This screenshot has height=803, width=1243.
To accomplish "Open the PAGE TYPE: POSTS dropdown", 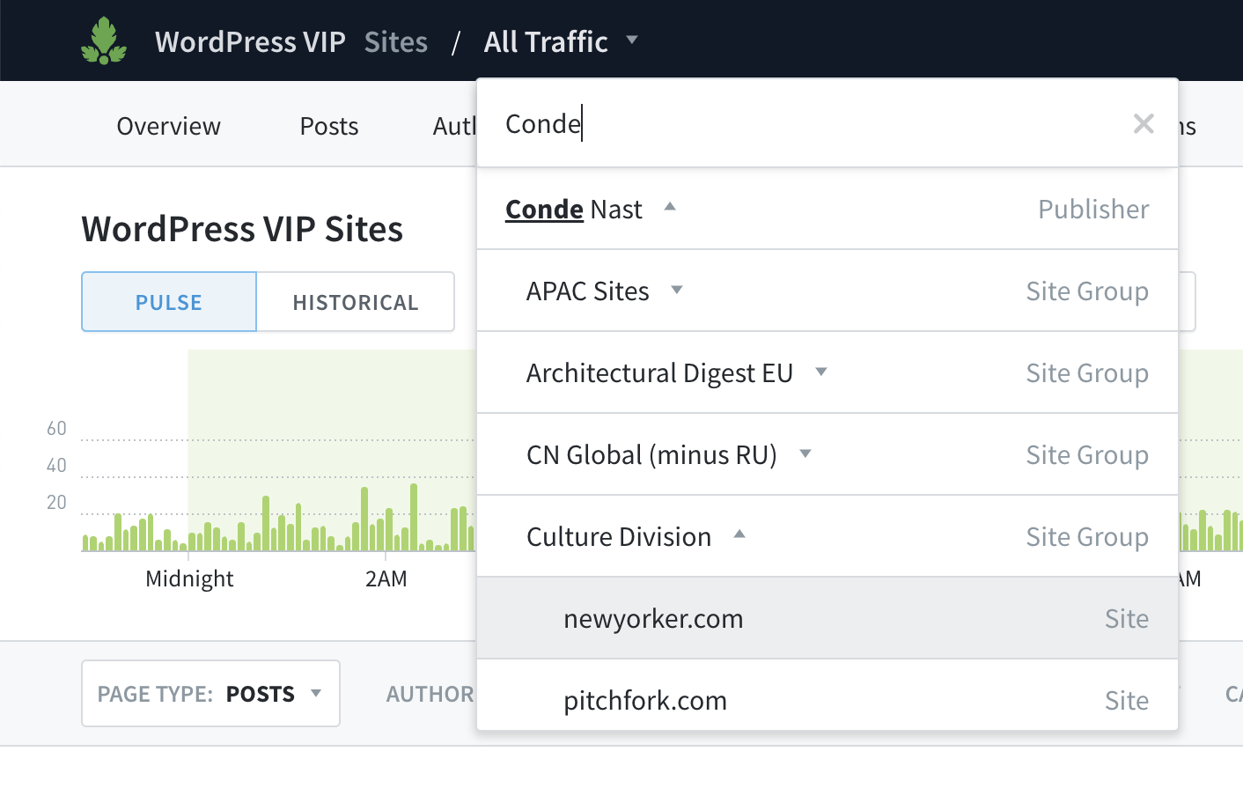I will point(210,694).
